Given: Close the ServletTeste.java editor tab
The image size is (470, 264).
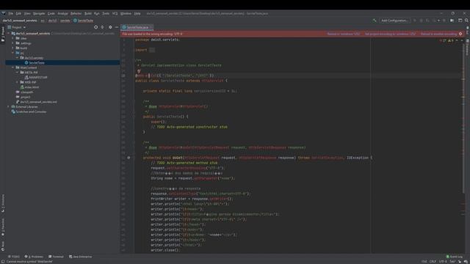Looking at the screenshot, I should tap(151, 27).
